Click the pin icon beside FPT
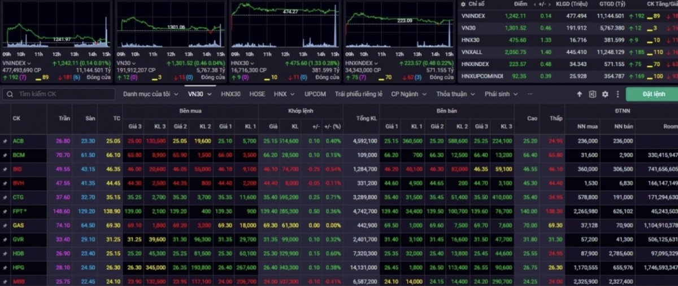This screenshot has height=286, width=678. [5, 211]
